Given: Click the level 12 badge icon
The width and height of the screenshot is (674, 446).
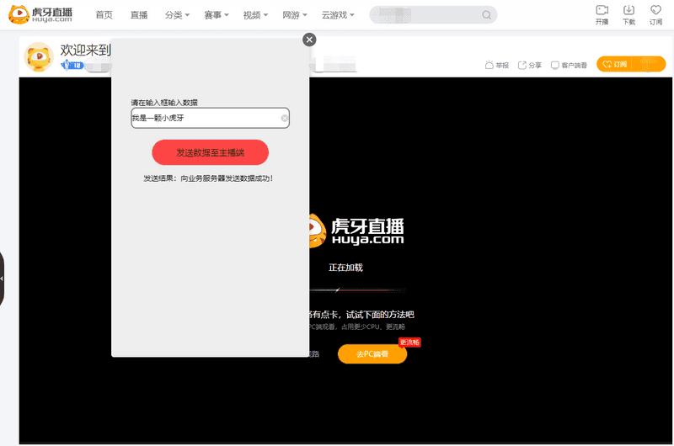Looking at the screenshot, I should tap(72, 66).
